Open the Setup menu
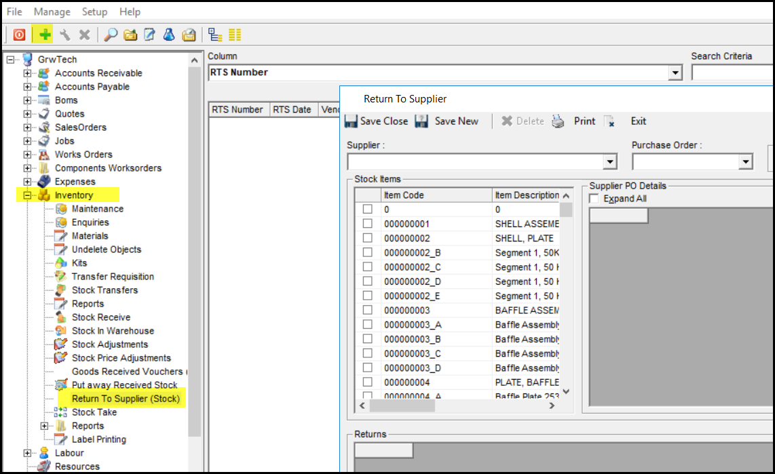Image resolution: width=775 pixels, height=474 pixels. click(94, 12)
